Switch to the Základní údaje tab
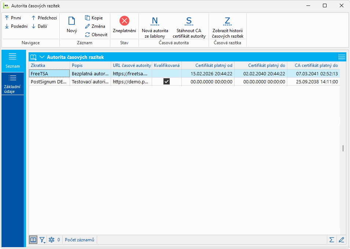This screenshot has width=350, height=249. tap(12, 84)
